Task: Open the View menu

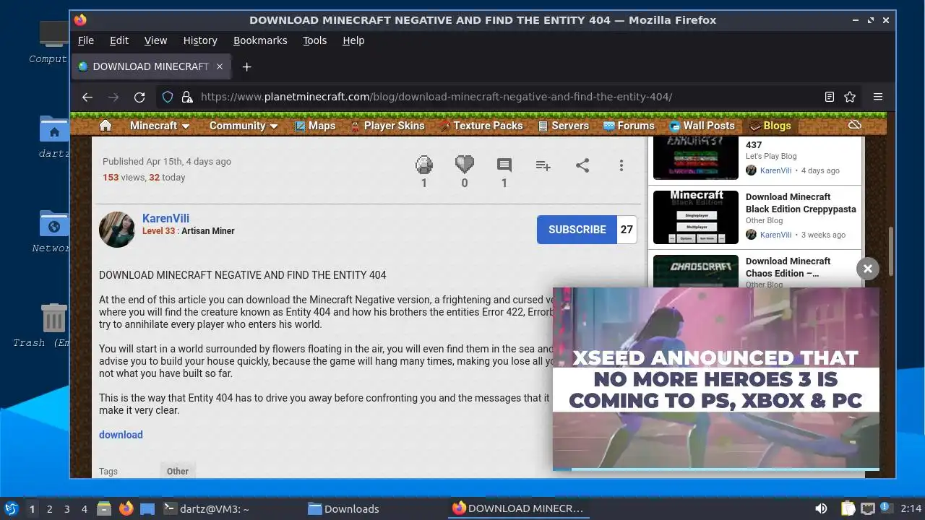Action: click(155, 40)
